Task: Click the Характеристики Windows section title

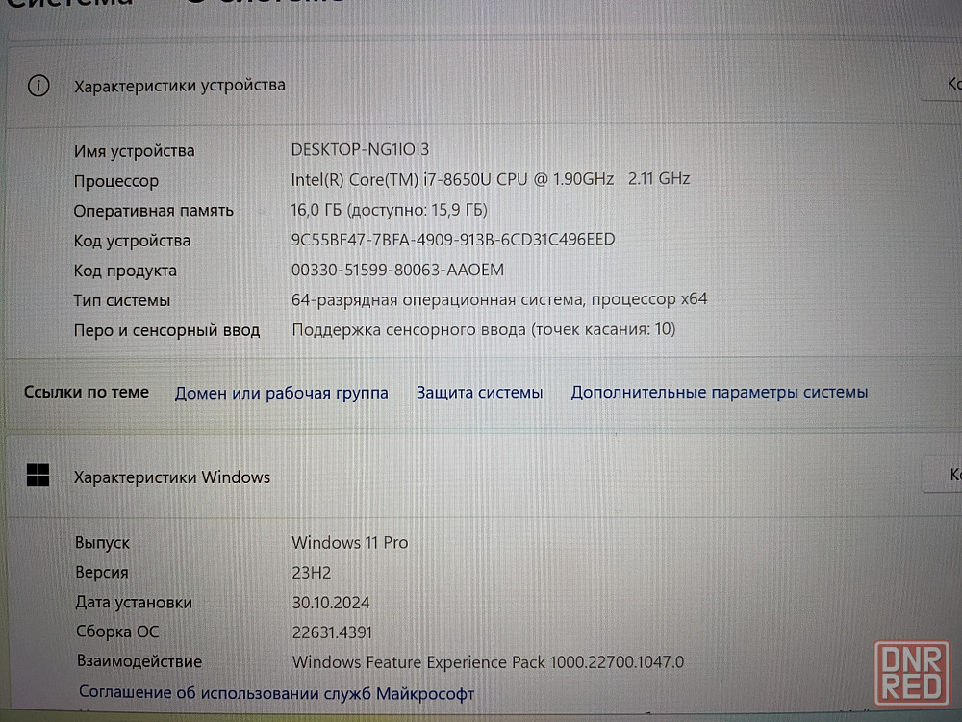Action: pos(172,477)
